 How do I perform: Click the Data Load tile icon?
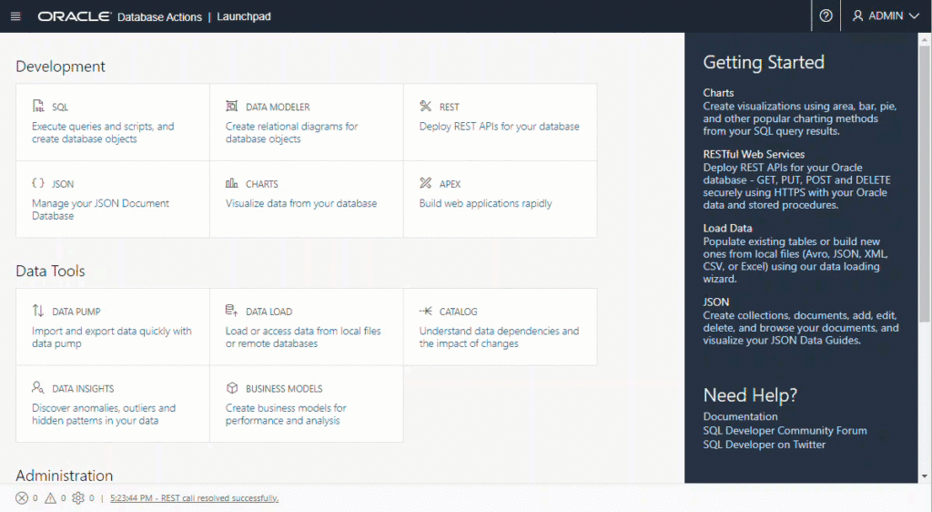click(x=232, y=311)
